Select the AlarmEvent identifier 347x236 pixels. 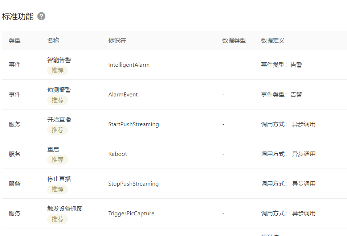[123, 95]
